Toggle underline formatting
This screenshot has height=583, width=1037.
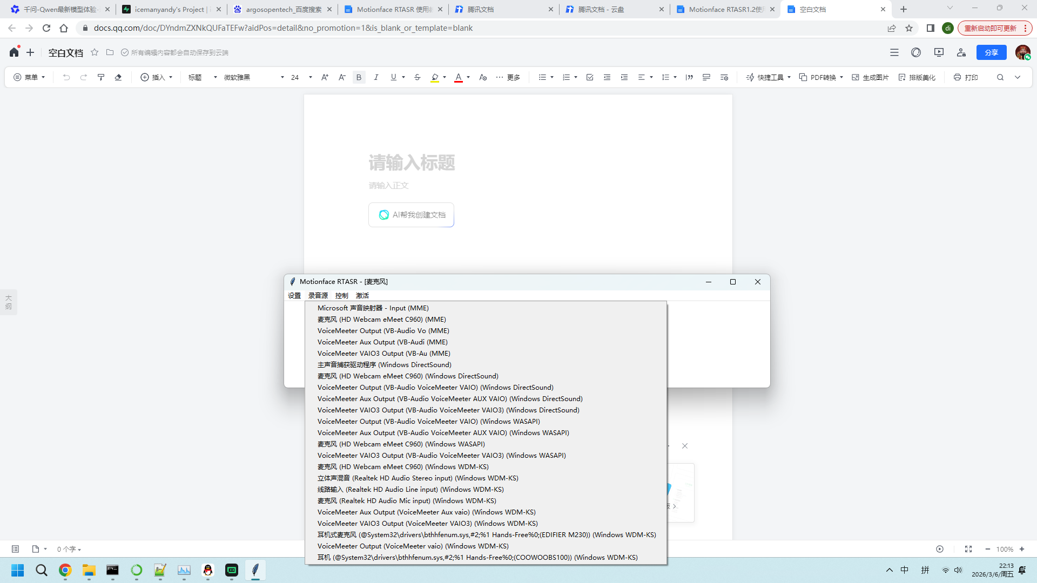394,77
